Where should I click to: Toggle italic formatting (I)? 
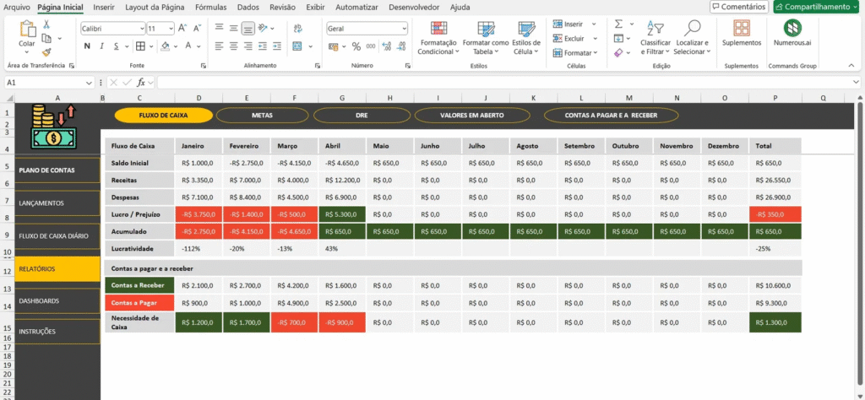(101, 46)
